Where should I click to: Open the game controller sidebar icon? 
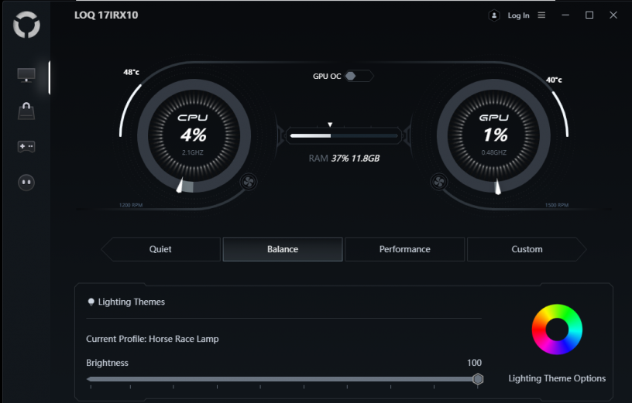tap(26, 147)
